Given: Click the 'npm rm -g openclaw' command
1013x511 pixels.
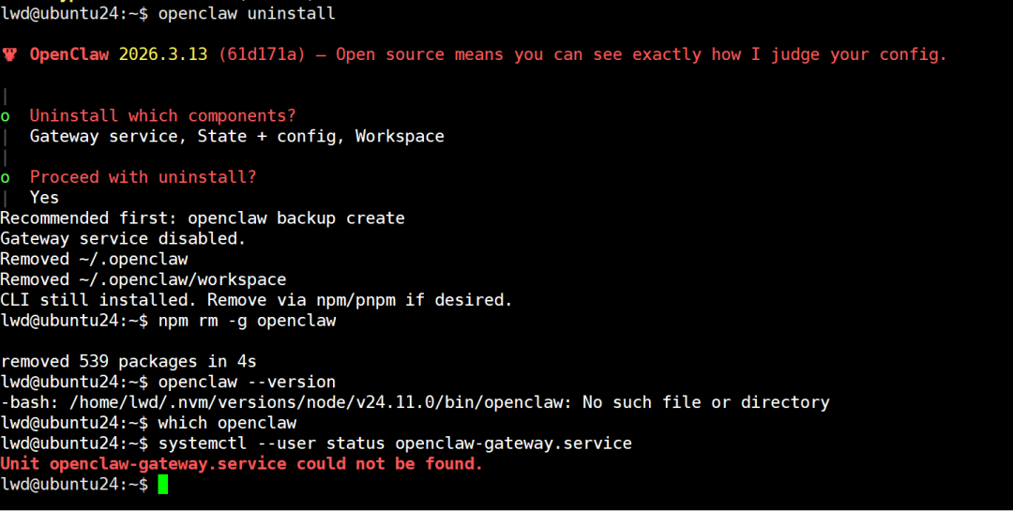Looking at the screenshot, I should [x=246, y=321].
